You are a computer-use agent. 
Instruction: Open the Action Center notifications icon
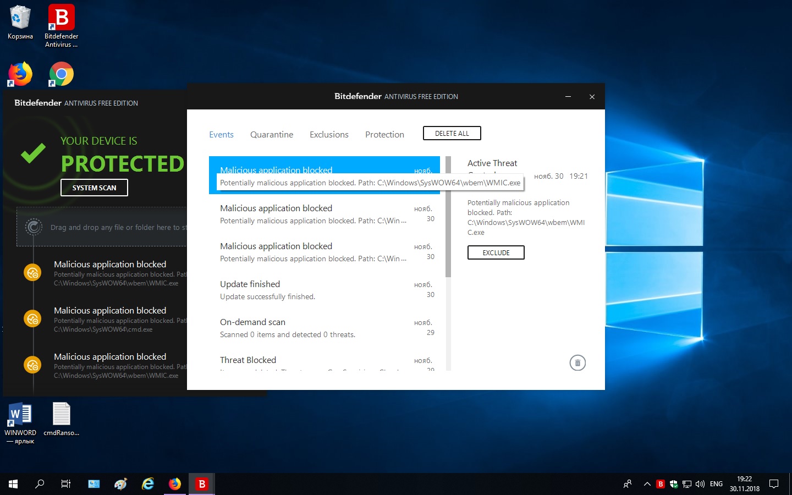[774, 484]
